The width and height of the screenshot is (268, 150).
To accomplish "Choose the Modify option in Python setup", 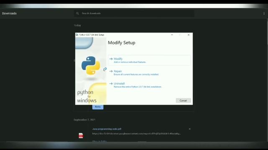I will pos(149,60).
